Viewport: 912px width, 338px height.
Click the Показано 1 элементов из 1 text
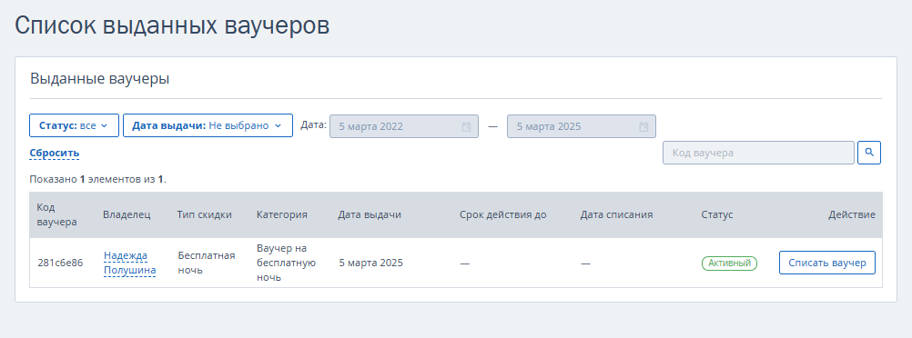tap(97, 180)
